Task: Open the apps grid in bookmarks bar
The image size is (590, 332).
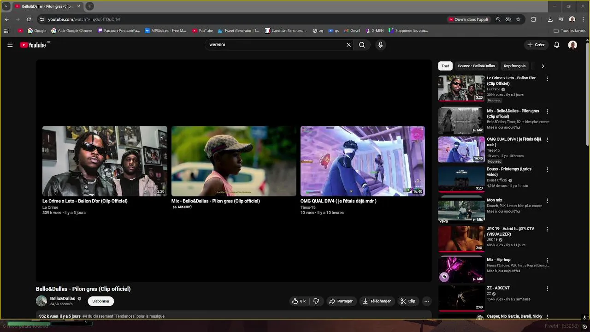Action: coord(6,31)
